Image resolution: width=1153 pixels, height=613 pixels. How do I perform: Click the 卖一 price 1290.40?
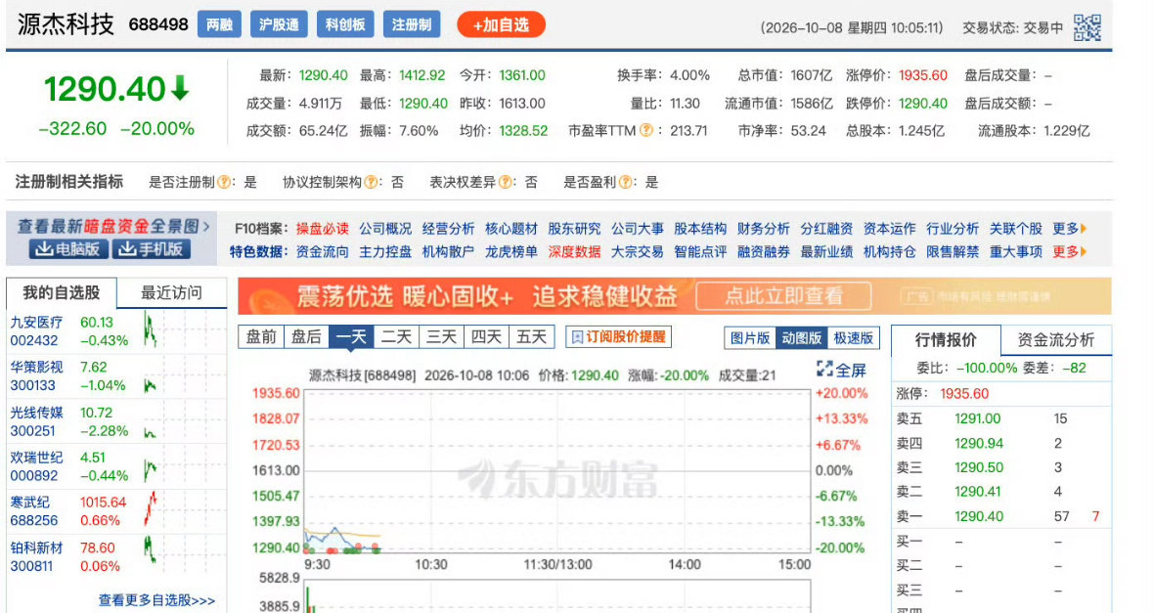pos(979,516)
